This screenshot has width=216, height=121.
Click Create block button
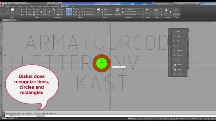105,9
